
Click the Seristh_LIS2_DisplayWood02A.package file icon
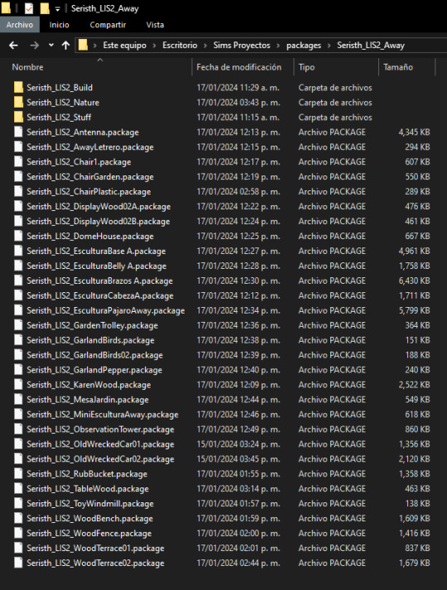[18, 207]
